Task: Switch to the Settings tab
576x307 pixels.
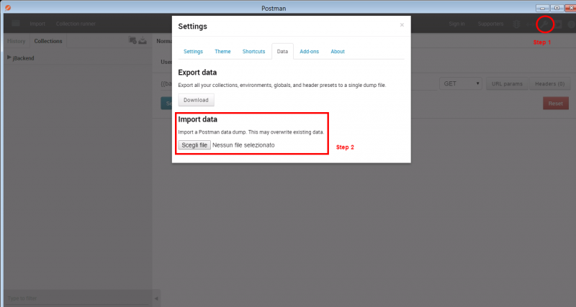Action: coord(193,51)
